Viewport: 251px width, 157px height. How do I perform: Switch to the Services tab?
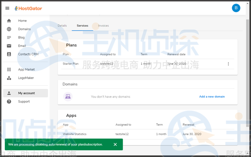(82, 26)
